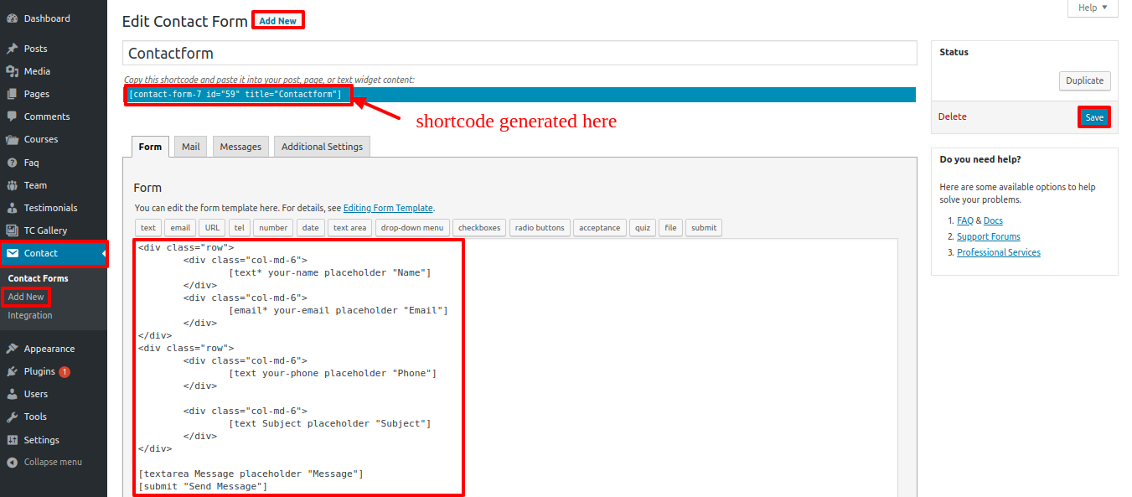The image size is (1132, 497).
Task: Click the form title input field
Action: (519, 54)
